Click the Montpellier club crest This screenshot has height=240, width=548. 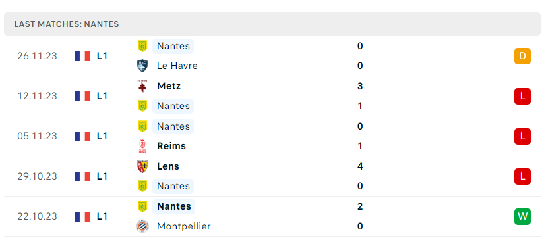[142, 226]
